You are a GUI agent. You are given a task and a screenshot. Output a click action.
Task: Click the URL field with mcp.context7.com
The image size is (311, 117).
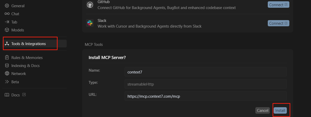(206, 96)
